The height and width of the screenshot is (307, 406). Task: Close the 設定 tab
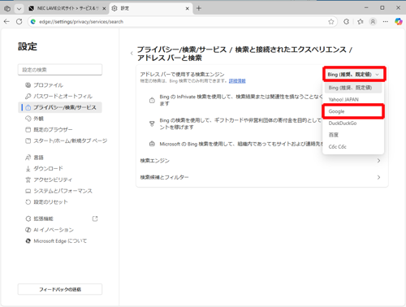click(187, 9)
